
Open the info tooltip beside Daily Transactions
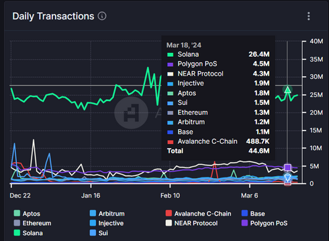click(x=102, y=16)
